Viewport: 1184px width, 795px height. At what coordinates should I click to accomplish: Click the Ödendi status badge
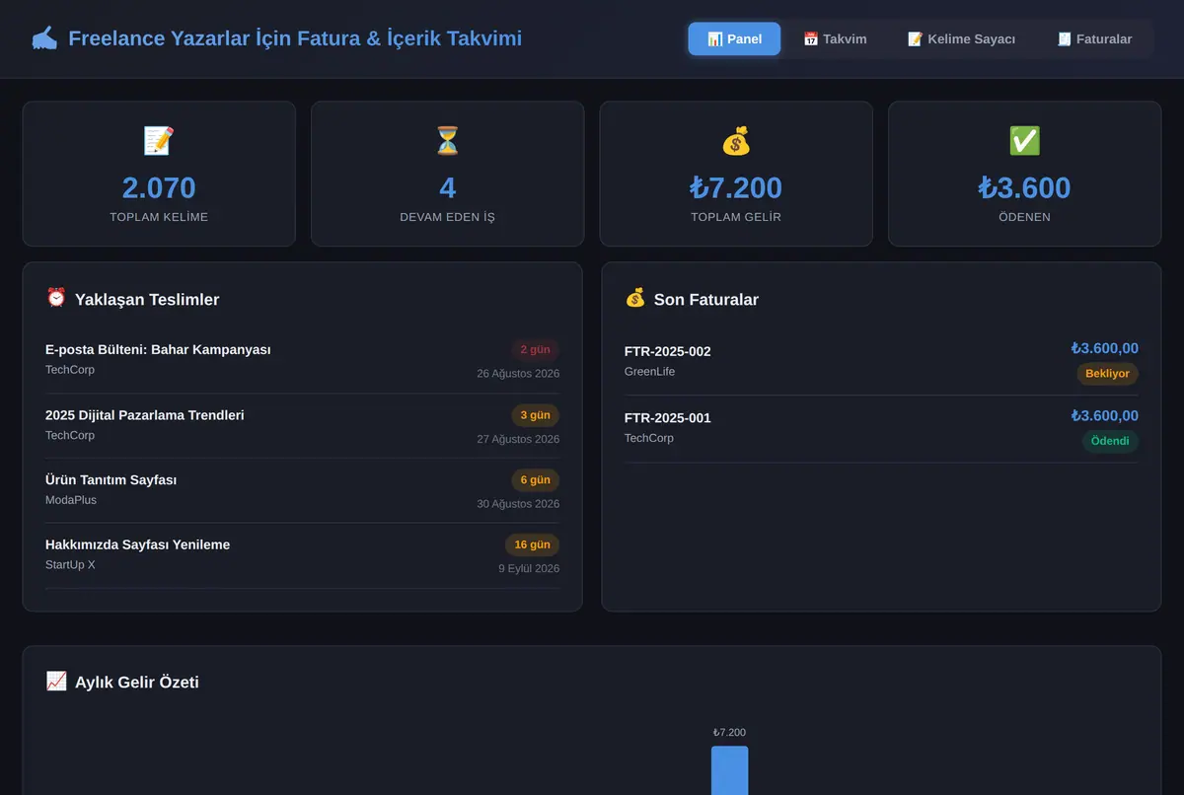[x=1110, y=441]
